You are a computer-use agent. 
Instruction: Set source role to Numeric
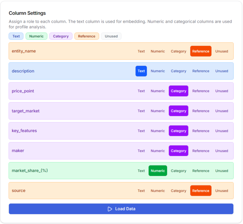[x=158, y=191]
